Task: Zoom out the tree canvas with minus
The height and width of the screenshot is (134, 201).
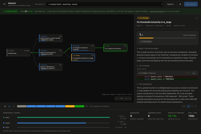Action: (x=116, y=99)
